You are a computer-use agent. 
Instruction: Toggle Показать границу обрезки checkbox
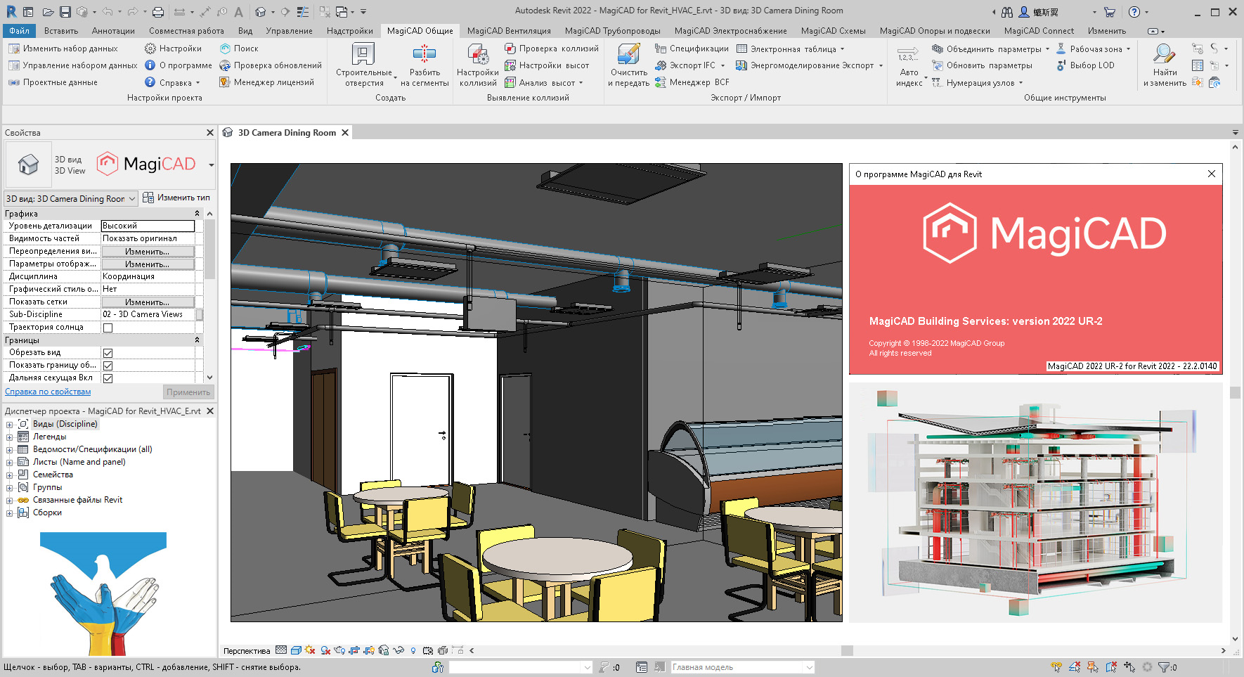108,366
